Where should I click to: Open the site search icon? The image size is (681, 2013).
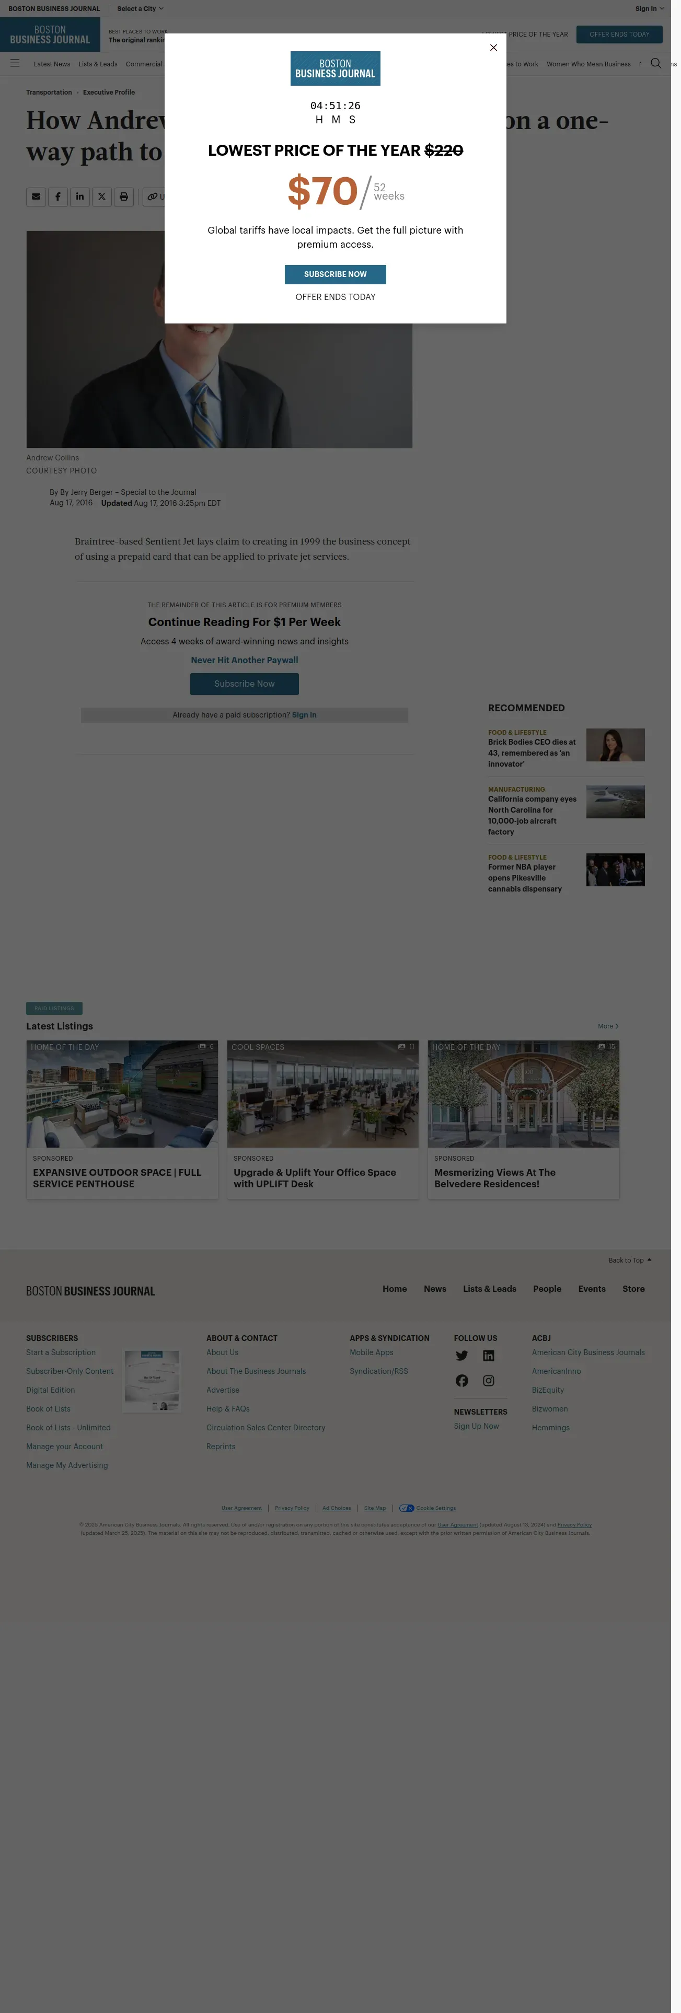[x=656, y=63]
